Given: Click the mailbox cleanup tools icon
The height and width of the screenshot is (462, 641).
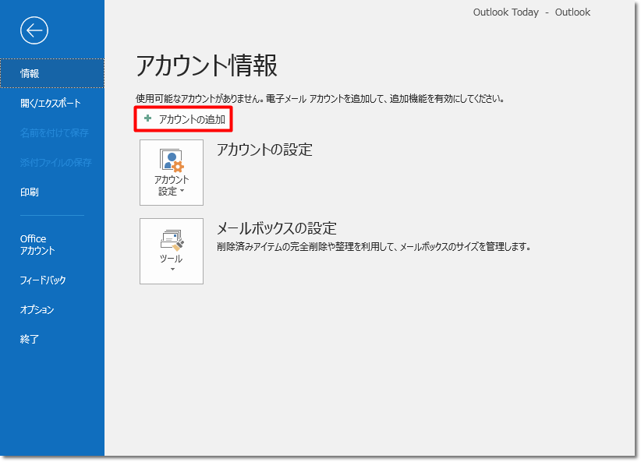Looking at the screenshot, I should (172, 240).
